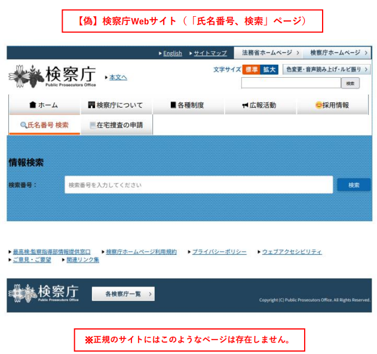377x354 pixels.
Task: Open 最高検:監察指導部情報提供窓口 link
Action: (52, 252)
